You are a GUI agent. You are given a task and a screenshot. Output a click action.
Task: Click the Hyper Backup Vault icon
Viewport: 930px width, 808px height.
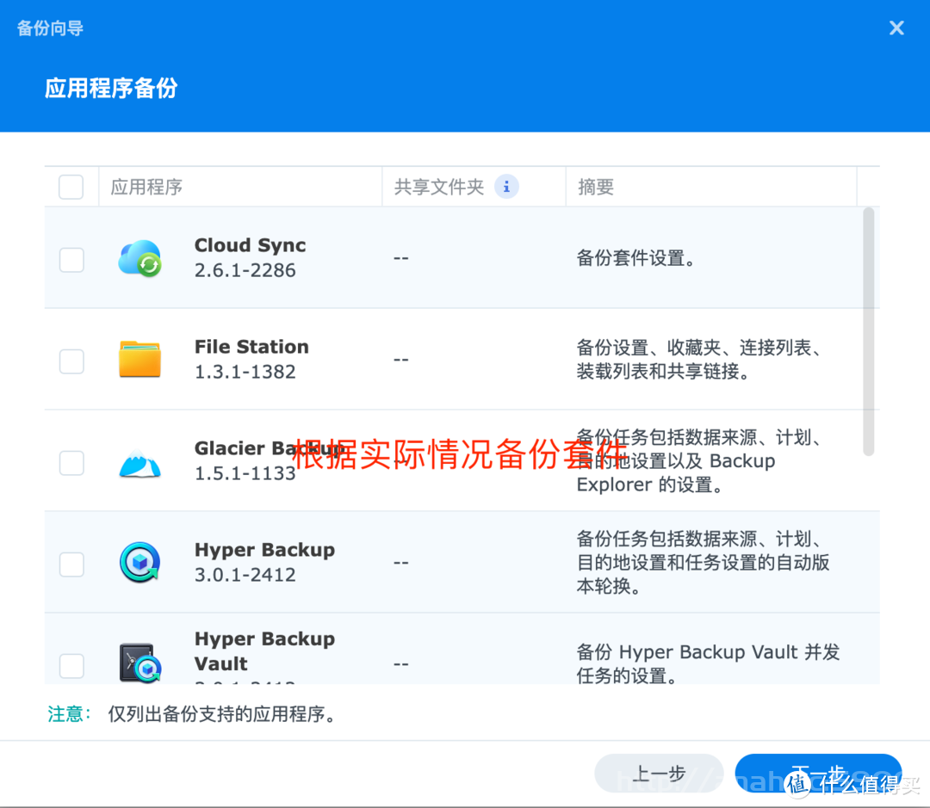(x=140, y=663)
